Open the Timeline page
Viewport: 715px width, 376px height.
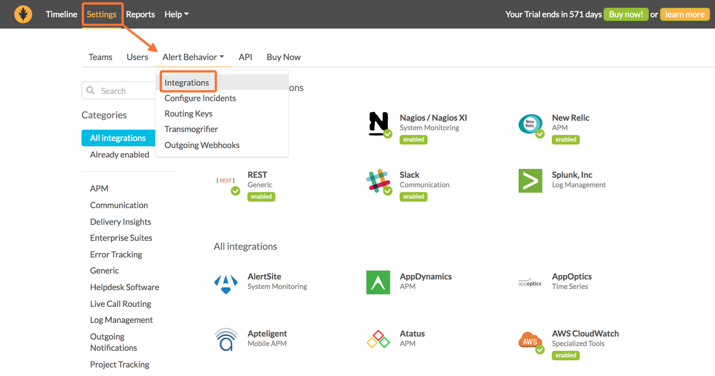[61, 14]
